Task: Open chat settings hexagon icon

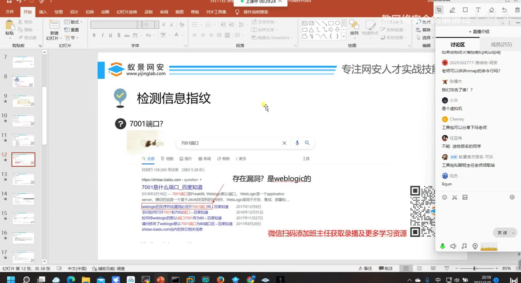Action: (x=512, y=197)
